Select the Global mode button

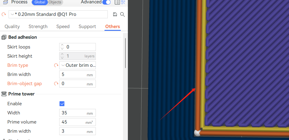click(x=40, y=2)
